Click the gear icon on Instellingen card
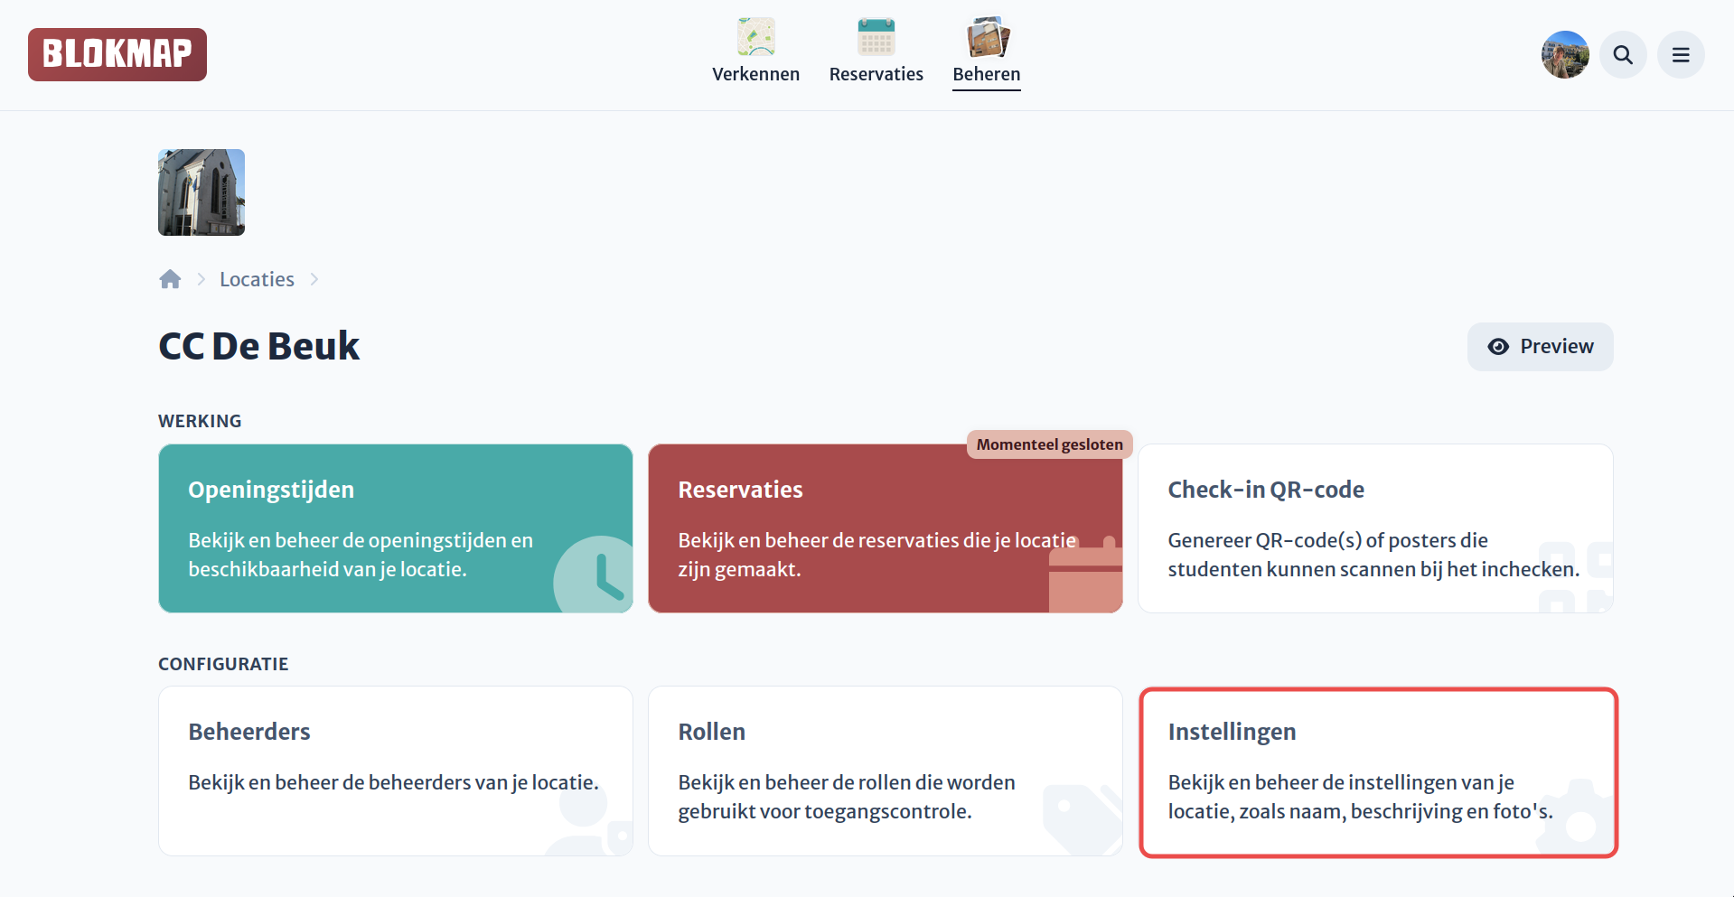1734x897 pixels. click(1575, 817)
